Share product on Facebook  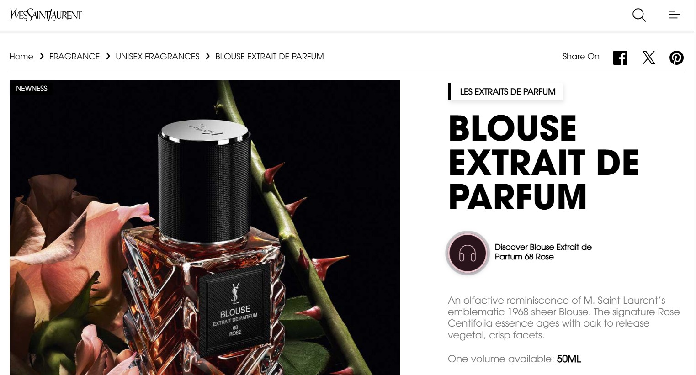click(x=620, y=58)
